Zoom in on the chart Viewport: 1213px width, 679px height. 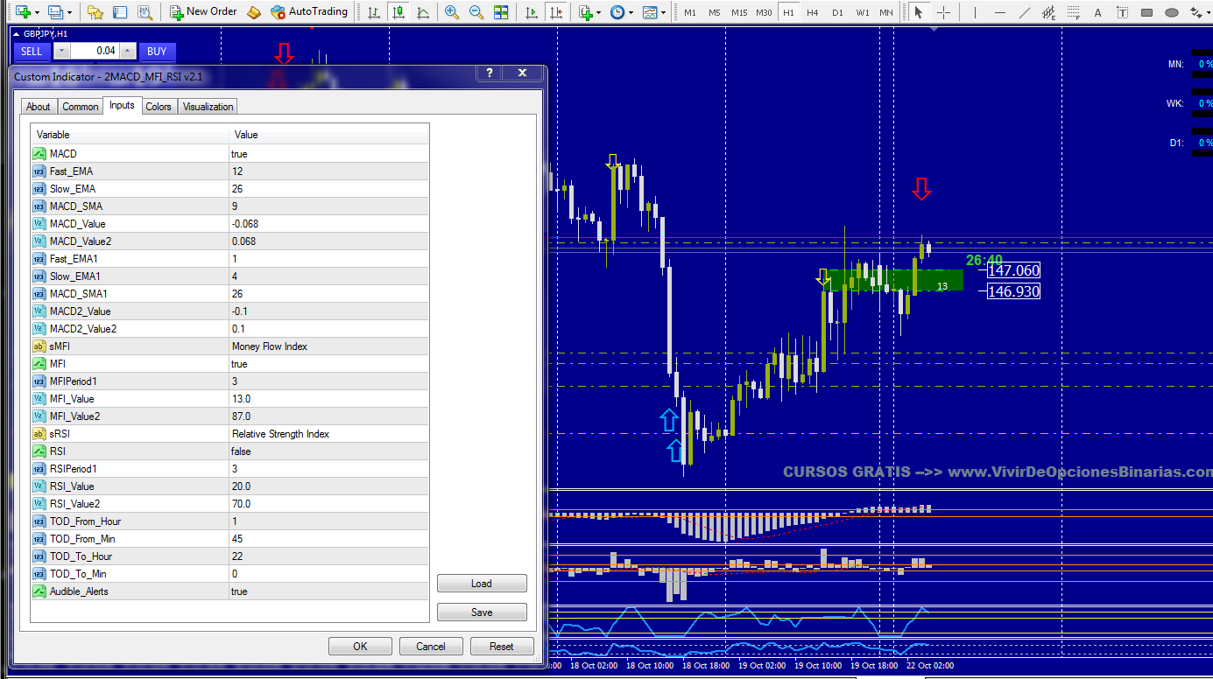pyautogui.click(x=452, y=12)
